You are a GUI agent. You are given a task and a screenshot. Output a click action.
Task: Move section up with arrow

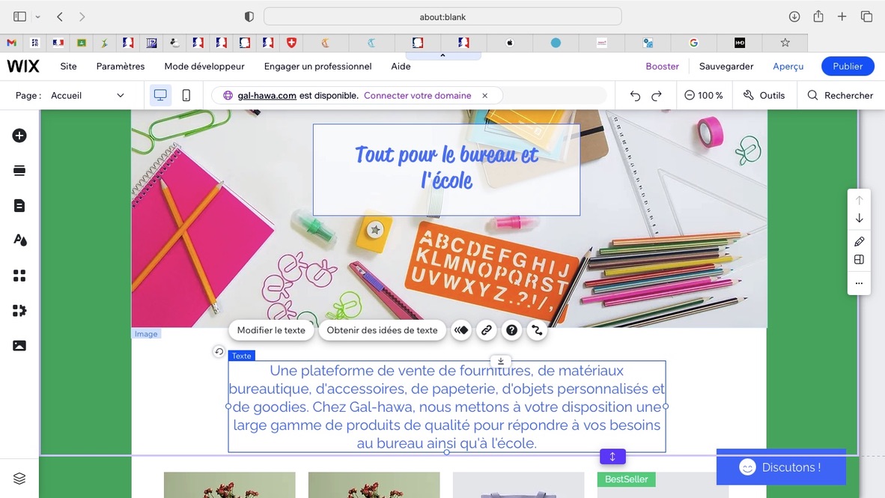point(859,200)
